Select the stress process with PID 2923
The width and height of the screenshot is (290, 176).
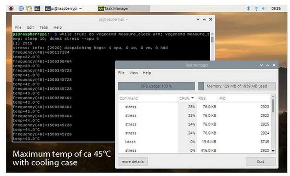195,107
